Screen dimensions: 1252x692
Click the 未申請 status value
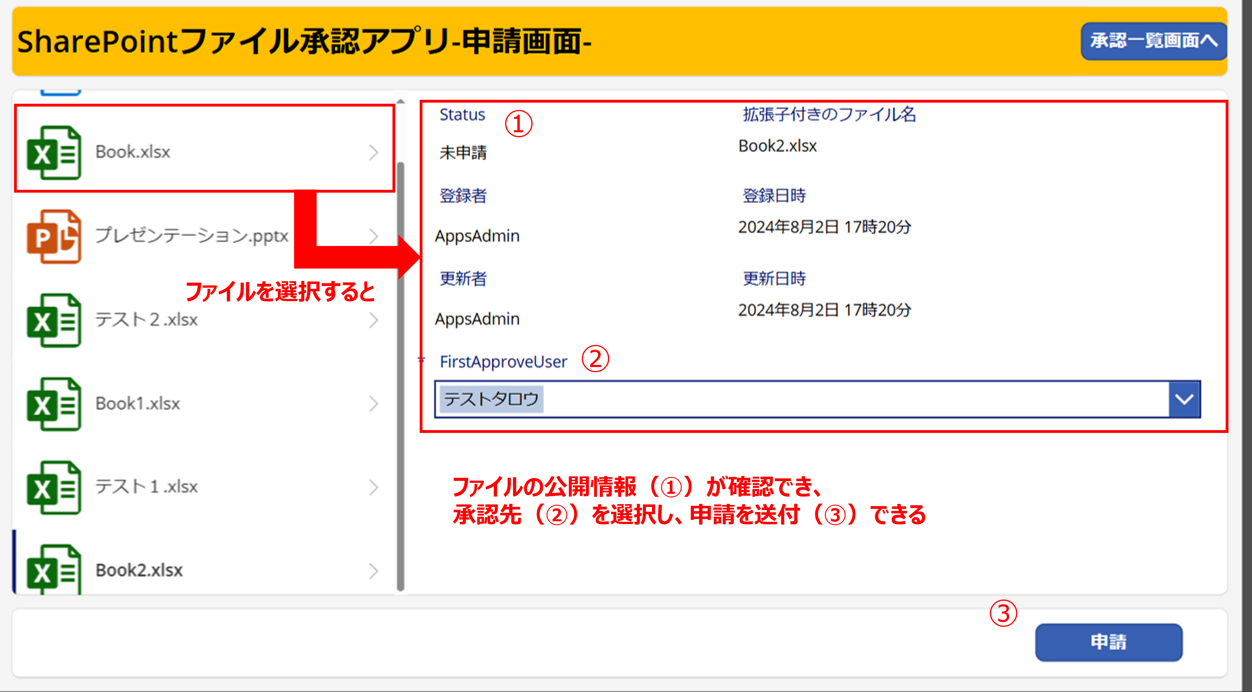pos(463,153)
